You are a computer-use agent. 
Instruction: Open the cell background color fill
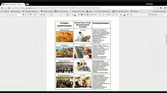(x=121, y=15)
